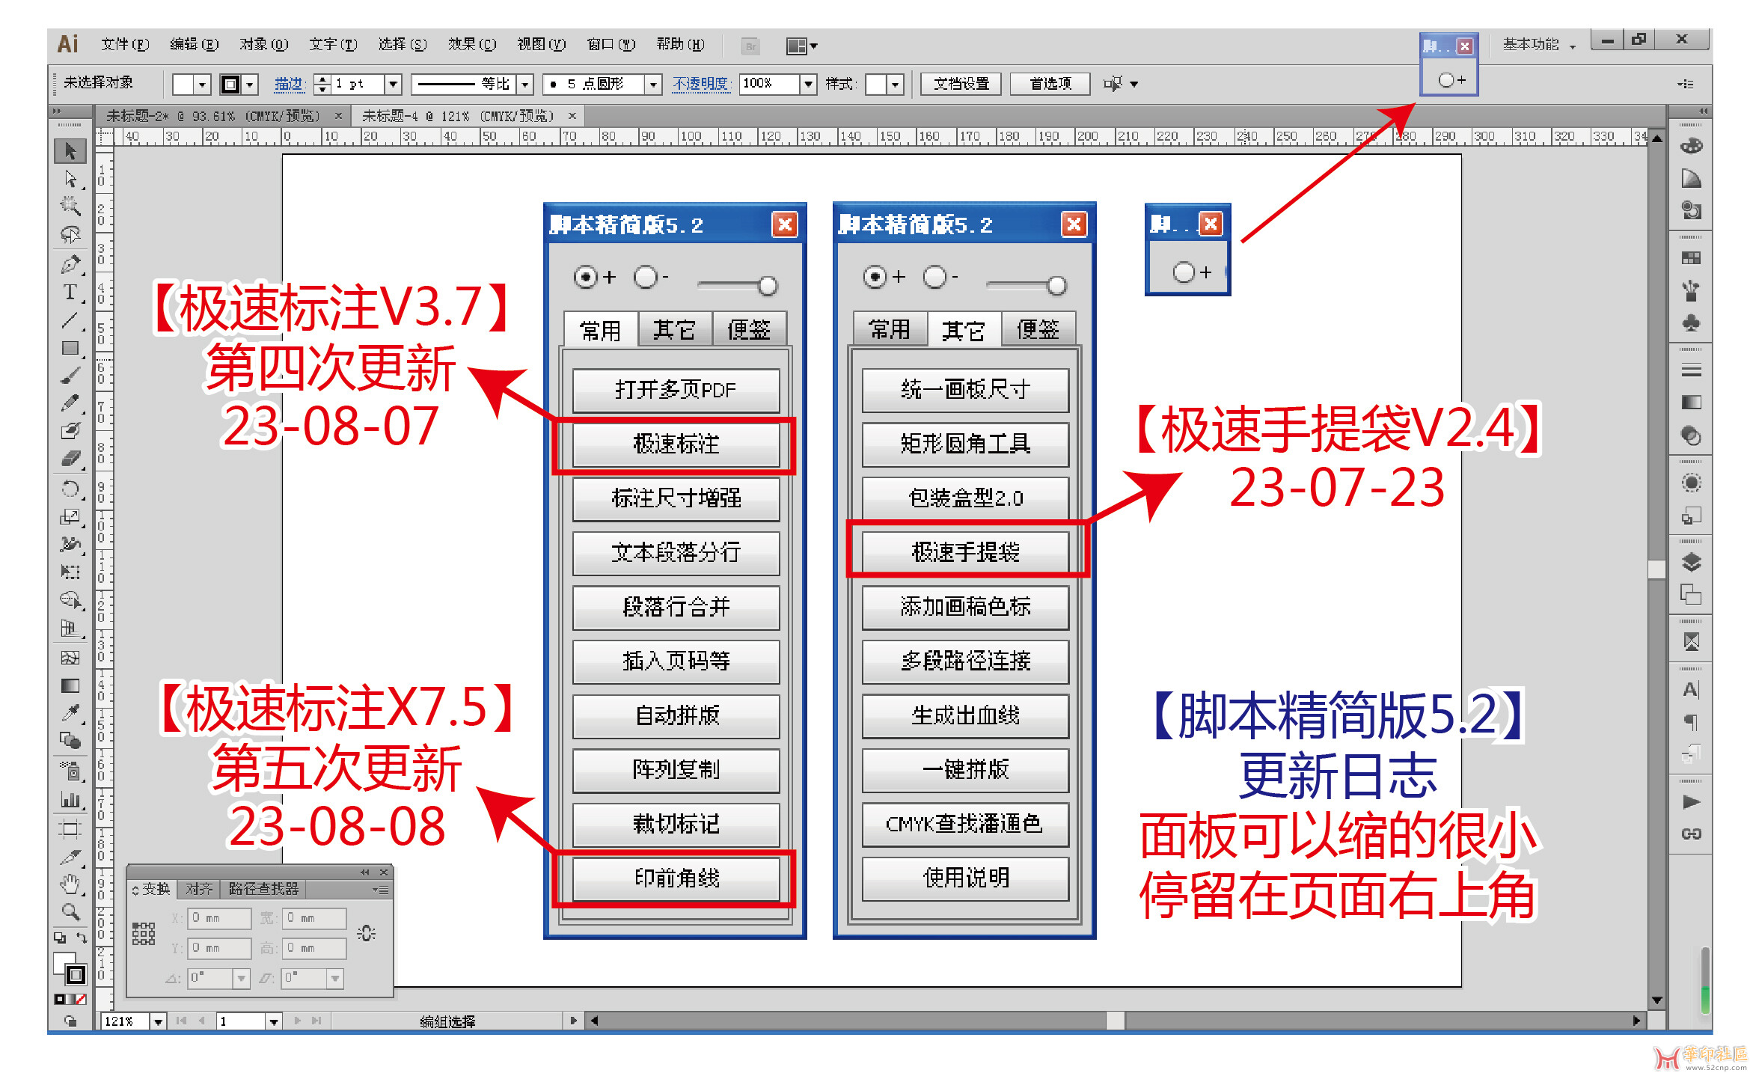1750x1073 pixels.
Task: Open the stroke color dropdown arrow
Action: coord(250,85)
